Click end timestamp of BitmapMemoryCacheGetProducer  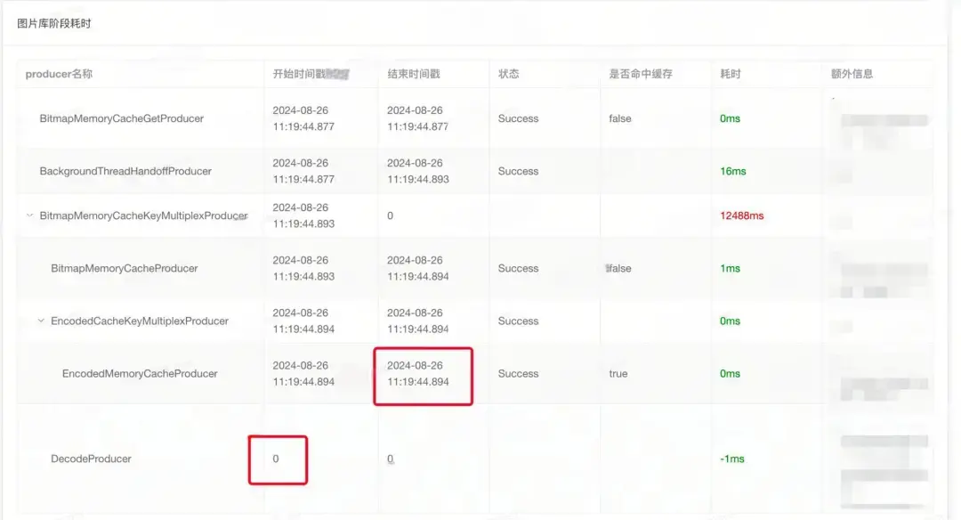(417, 118)
